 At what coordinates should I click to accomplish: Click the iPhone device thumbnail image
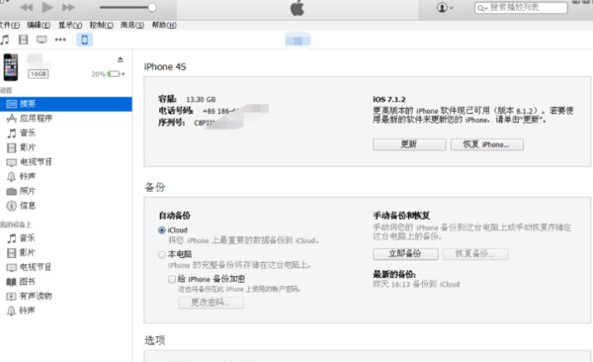tap(11, 67)
